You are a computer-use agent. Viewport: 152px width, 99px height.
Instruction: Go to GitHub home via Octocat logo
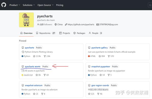[4, 5]
